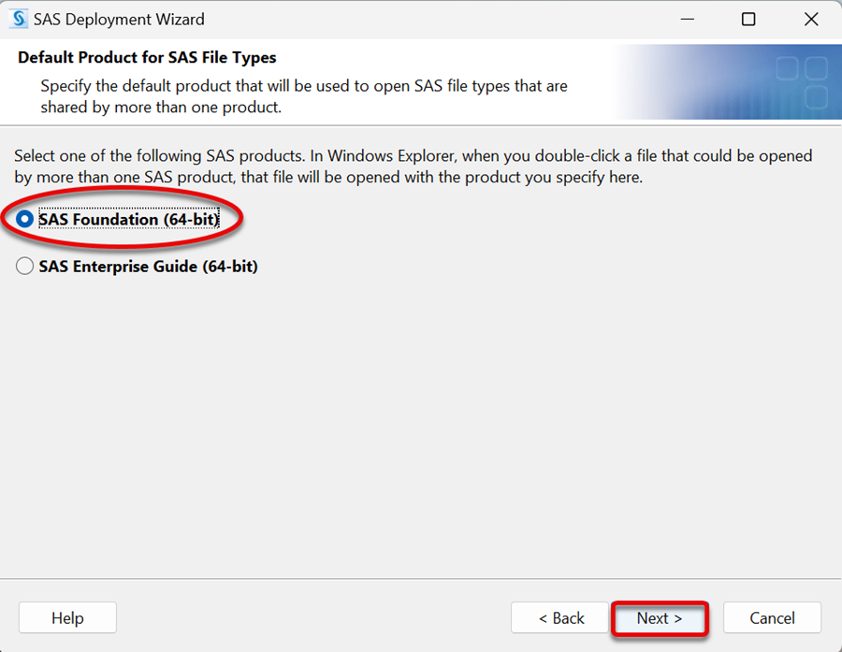
Task: Click the SAS Foundation (64-bit) label text
Action: click(x=129, y=219)
